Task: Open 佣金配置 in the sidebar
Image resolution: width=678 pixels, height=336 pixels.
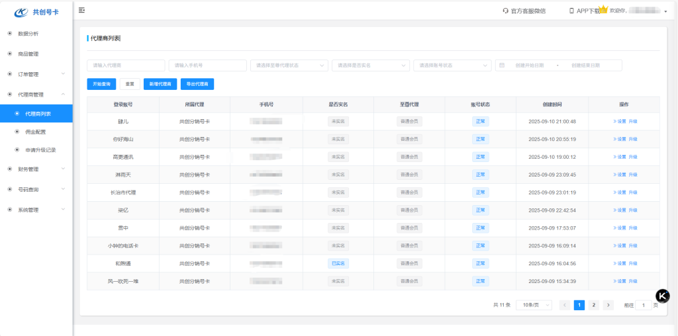Action: pos(35,132)
